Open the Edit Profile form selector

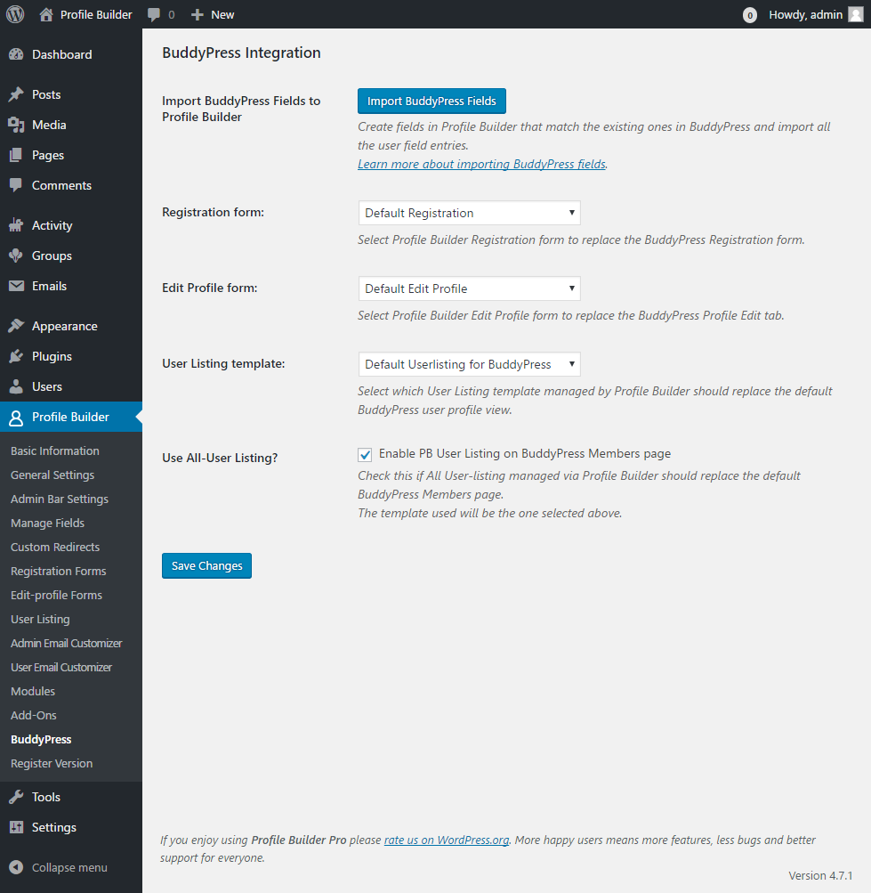[x=469, y=288]
